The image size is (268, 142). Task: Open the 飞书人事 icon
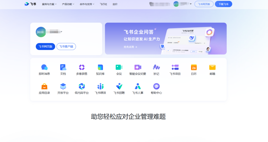pyautogui.click(x=138, y=86)
